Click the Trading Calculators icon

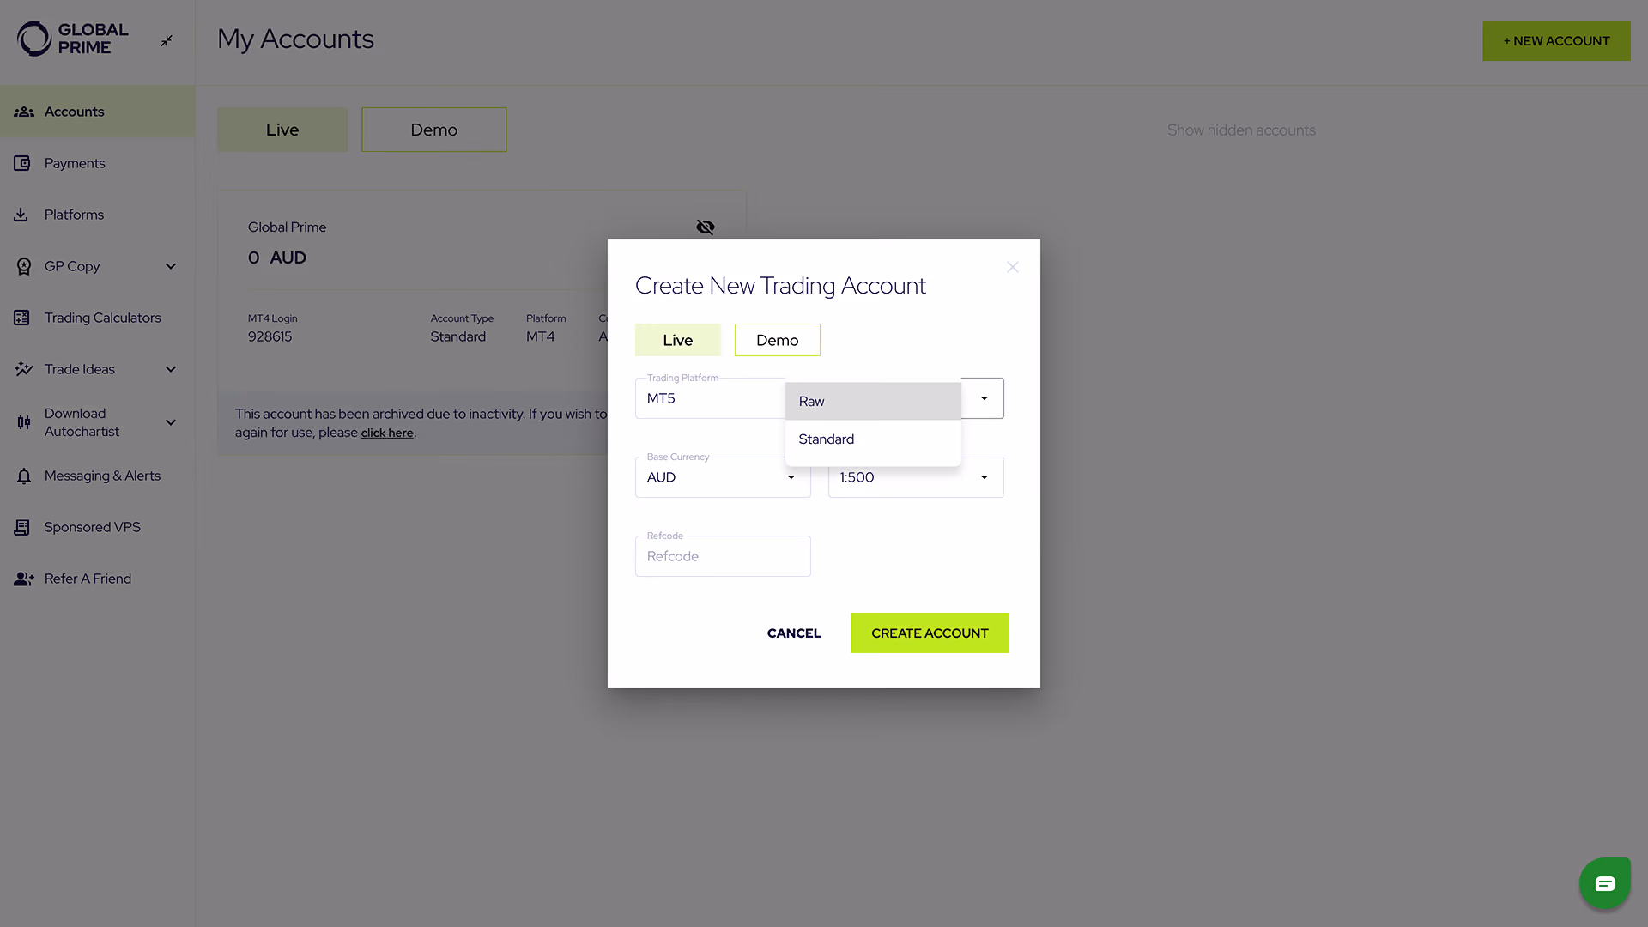tap(22, 318)
